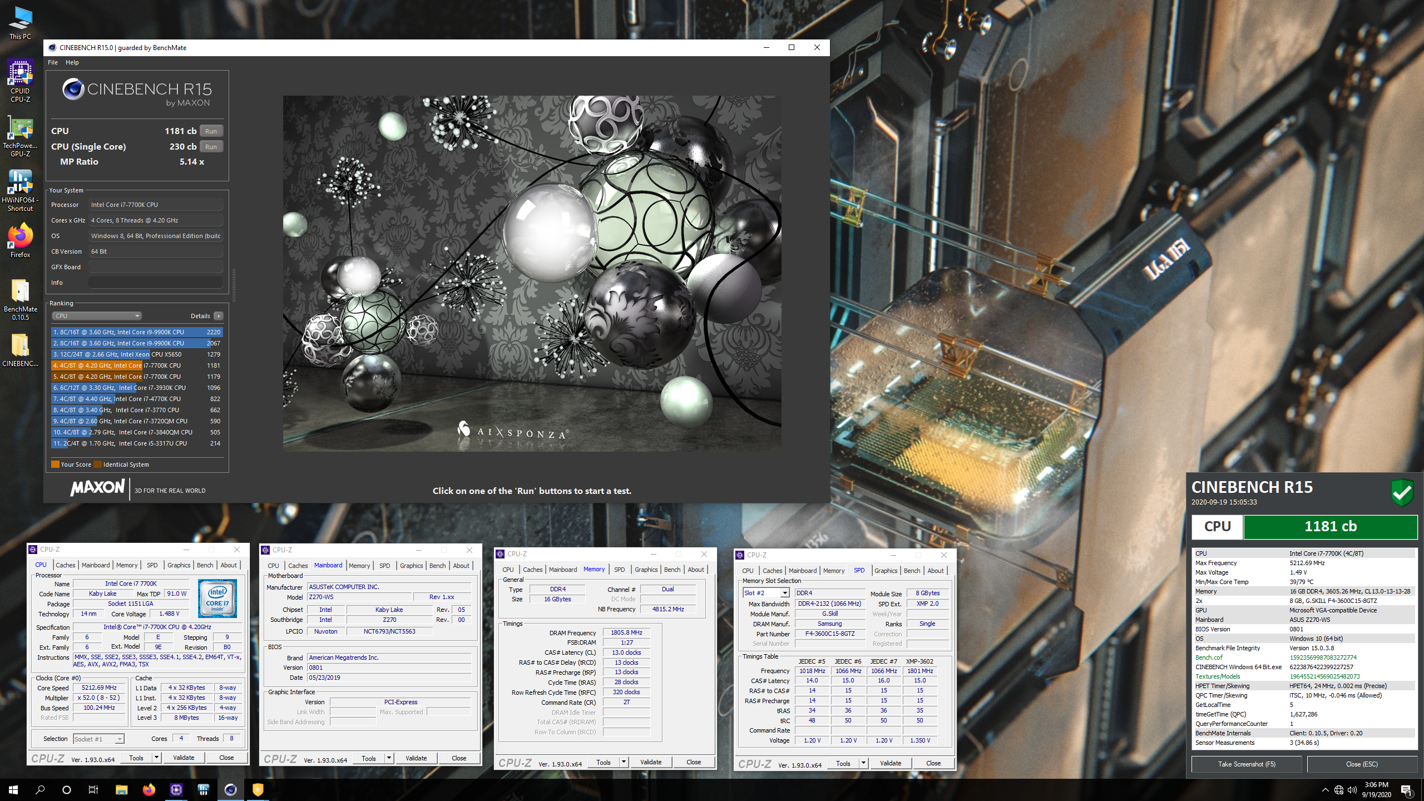Screen dimensions: 1424x801
Task: Click the green 1181 cb score bar
Action: pyautogui.click(x=1330, y=527)
